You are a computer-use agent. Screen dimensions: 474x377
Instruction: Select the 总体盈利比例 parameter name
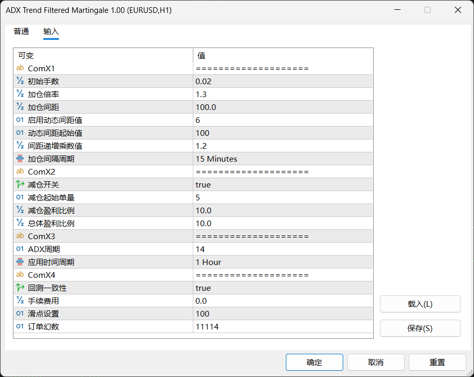pyautogui.click(x=51, y=224)
